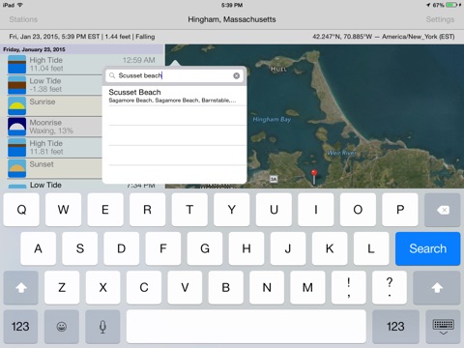
Task: Tap the Sunset icon in the list
Action: pyautogui.click(x=16, y=168)
